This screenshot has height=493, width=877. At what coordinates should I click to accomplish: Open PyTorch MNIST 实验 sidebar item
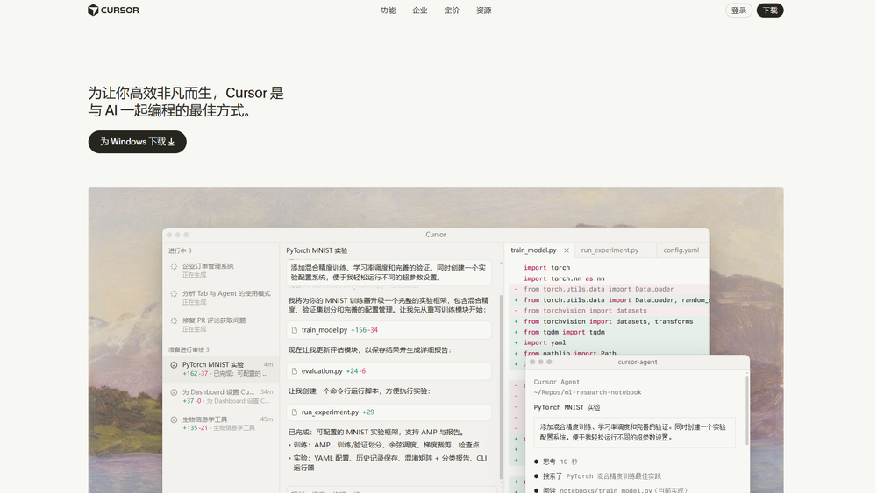[221, 369]
